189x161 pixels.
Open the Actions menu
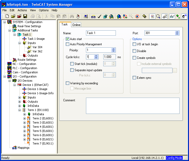(x=22, y=10)
